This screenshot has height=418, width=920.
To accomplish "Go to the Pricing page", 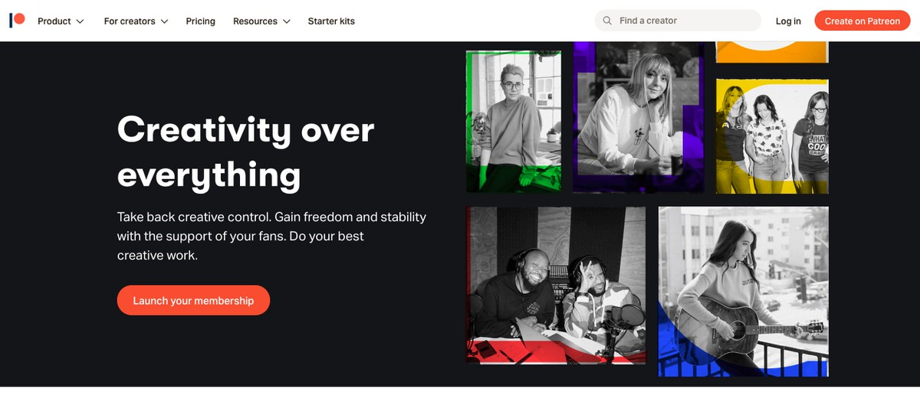I will (x=201, y=21).
